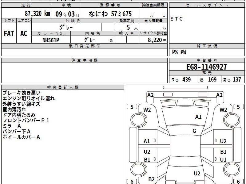The width and height of the screenshot is (246, 184).
Task: Select the note 室内薄汚れ
Action: click(14, 109)
